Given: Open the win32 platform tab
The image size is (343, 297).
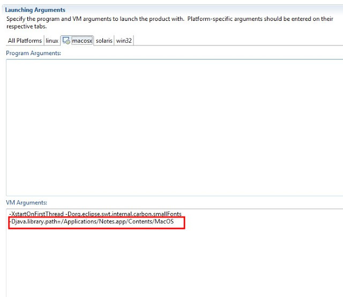Looking at the screenshot, I should coord(124,41).
